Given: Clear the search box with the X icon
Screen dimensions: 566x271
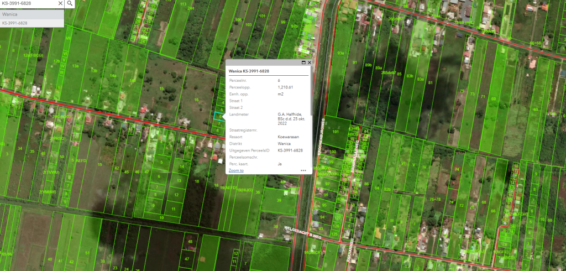Looking at the screenshot, I should (60, 3).
